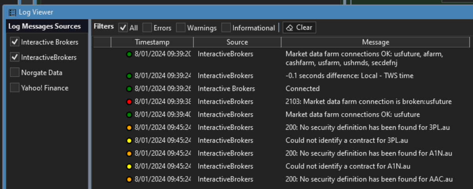
Task: Enable the Warnings filter checkbox
Action: [x=181, y=27]
